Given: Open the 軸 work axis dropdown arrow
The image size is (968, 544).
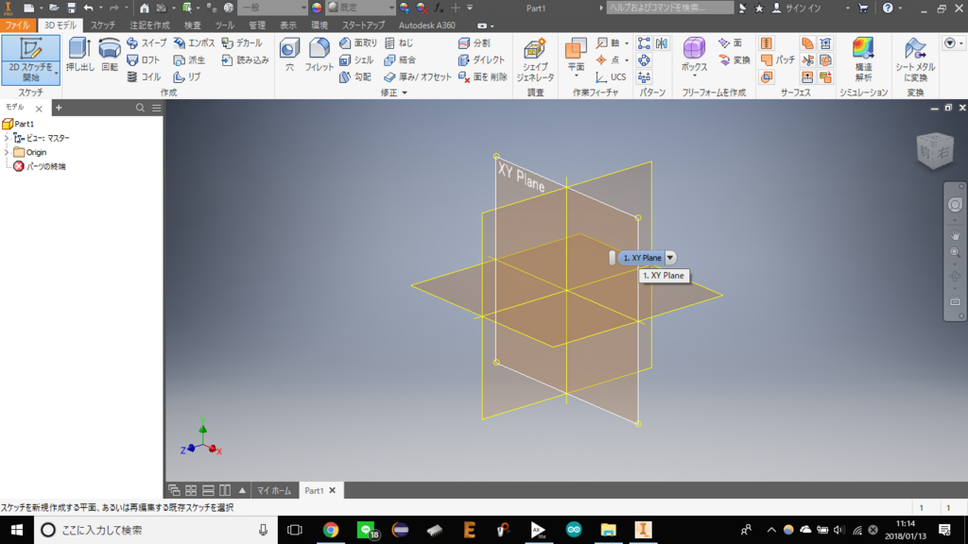Looking at the screenshot, I should tap(626, 43).
